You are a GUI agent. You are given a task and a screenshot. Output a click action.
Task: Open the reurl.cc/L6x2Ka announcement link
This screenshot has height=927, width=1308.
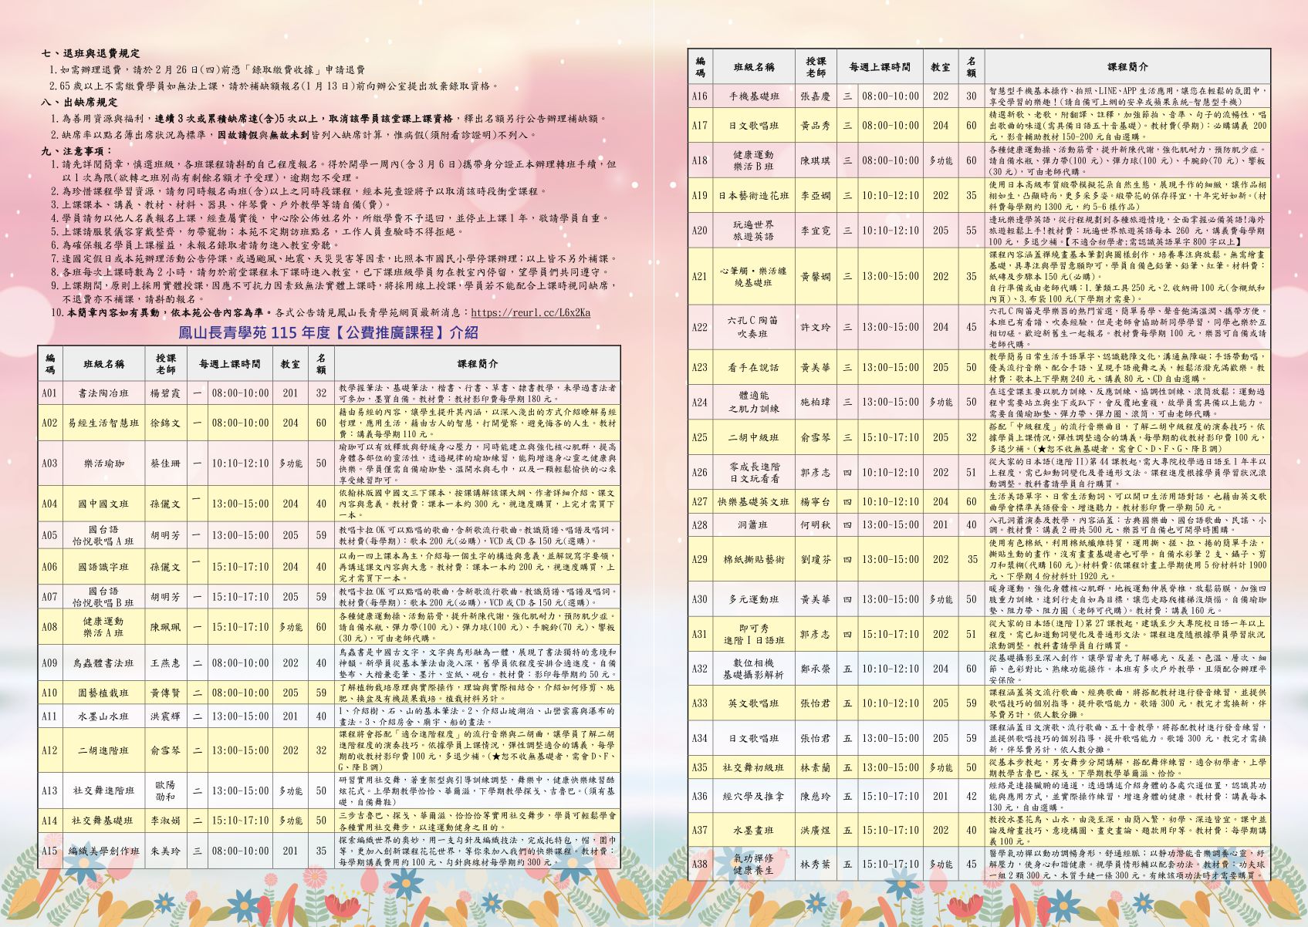pyautogui.click(x=530, y=312)
